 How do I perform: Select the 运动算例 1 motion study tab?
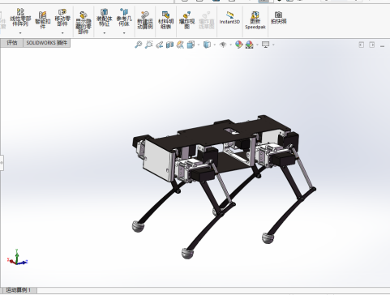[19, 290]
